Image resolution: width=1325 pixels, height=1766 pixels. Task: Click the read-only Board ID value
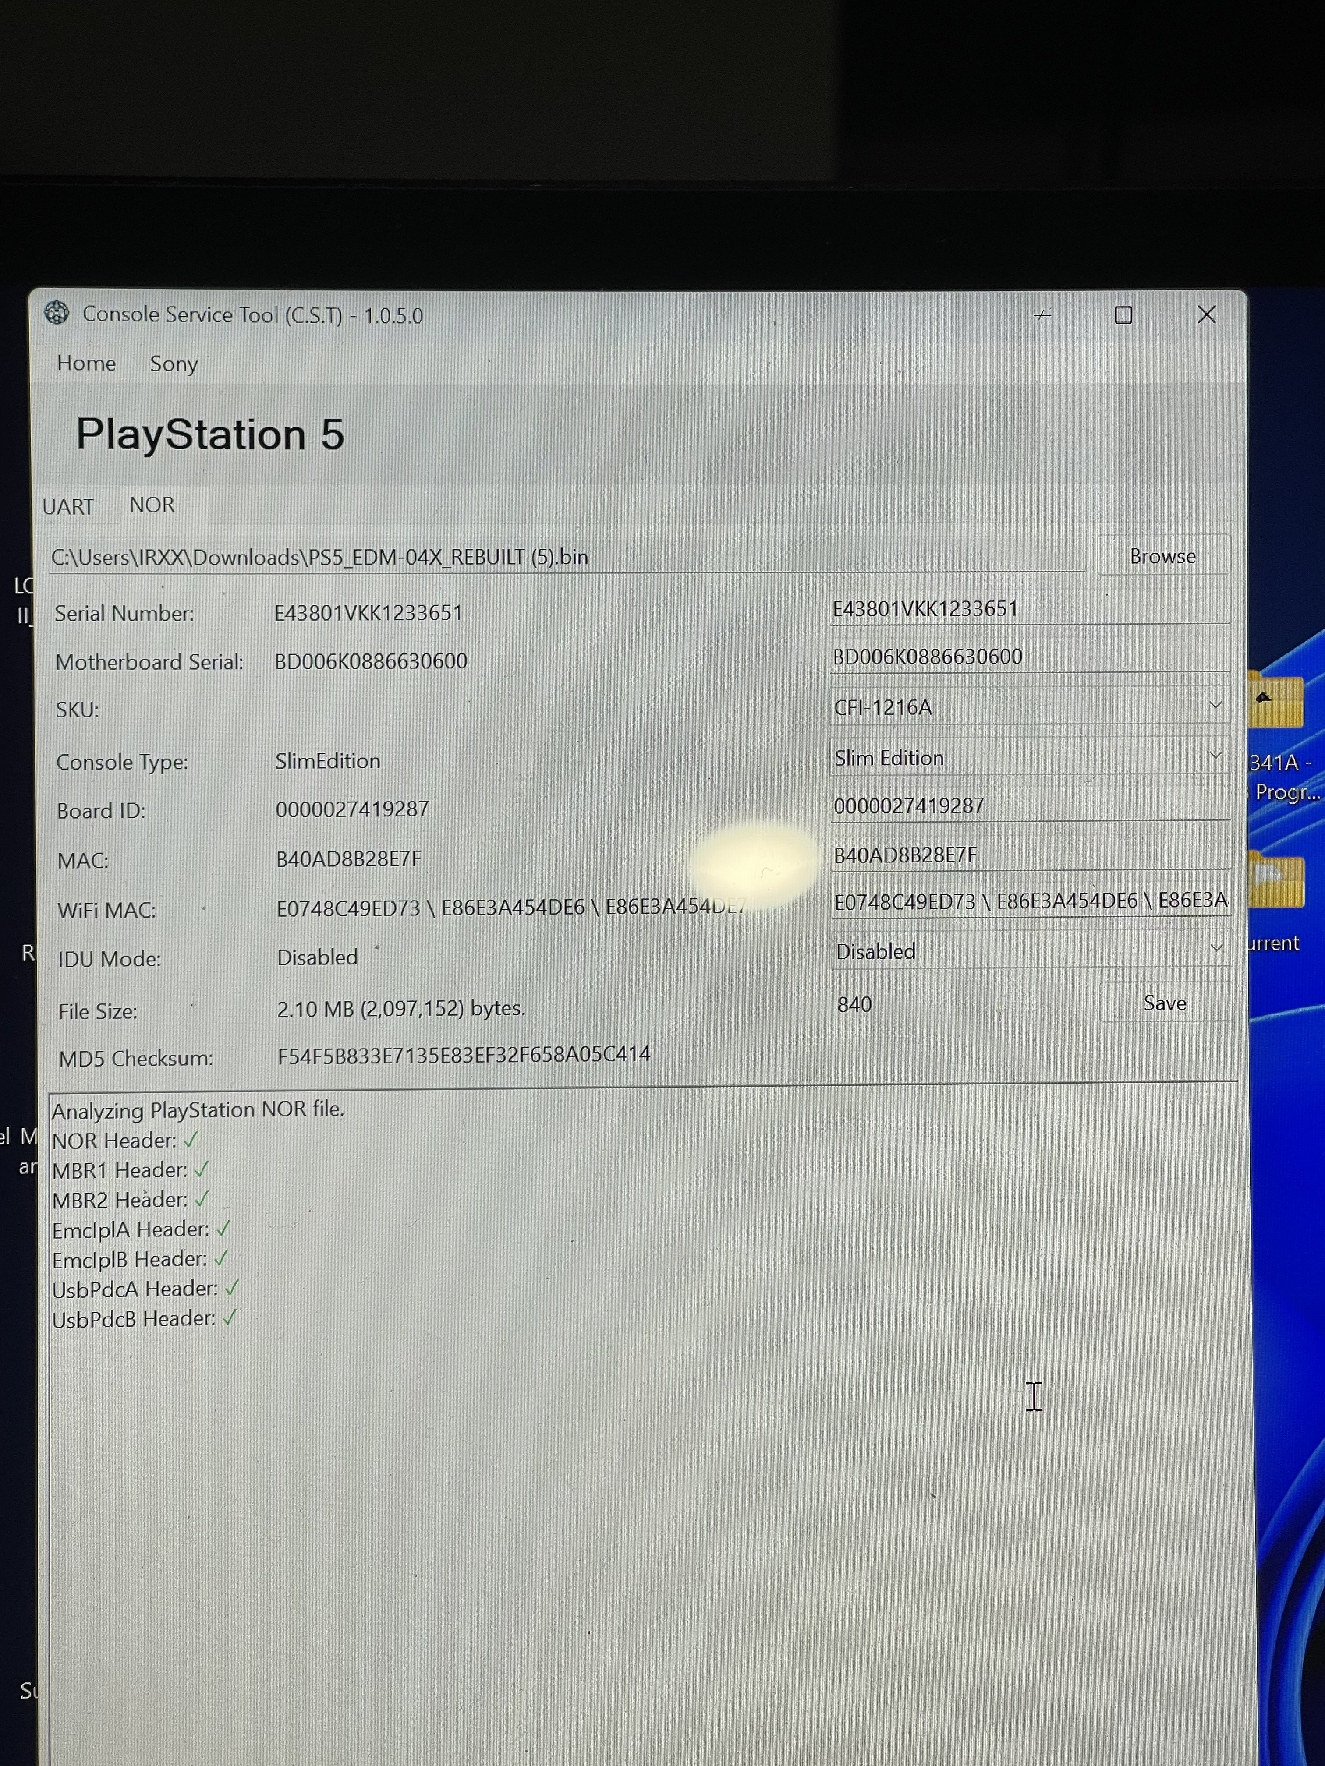[x=352, y=809]
